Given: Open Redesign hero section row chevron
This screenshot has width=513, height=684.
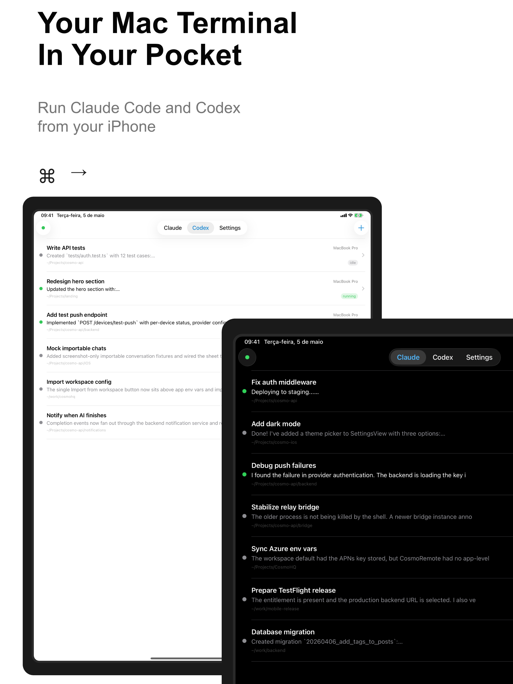Looking at the screenshot, I should click(363, 288).
